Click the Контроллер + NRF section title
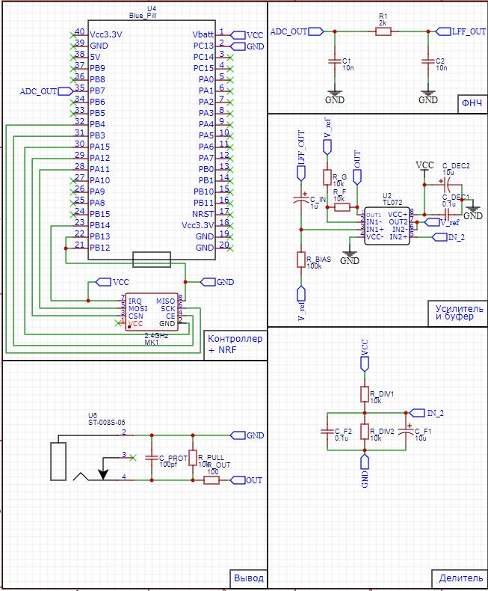Viewport: 488px width, 591px height. pyautogui.click(x=235, y=344)
